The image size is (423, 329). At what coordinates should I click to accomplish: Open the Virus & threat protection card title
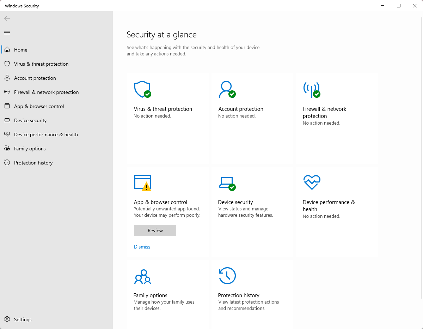[163, 109]
